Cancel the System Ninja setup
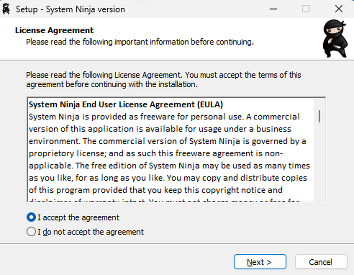Screen dimensions: 354x275 pyautogui.click(x=321, y=262)
